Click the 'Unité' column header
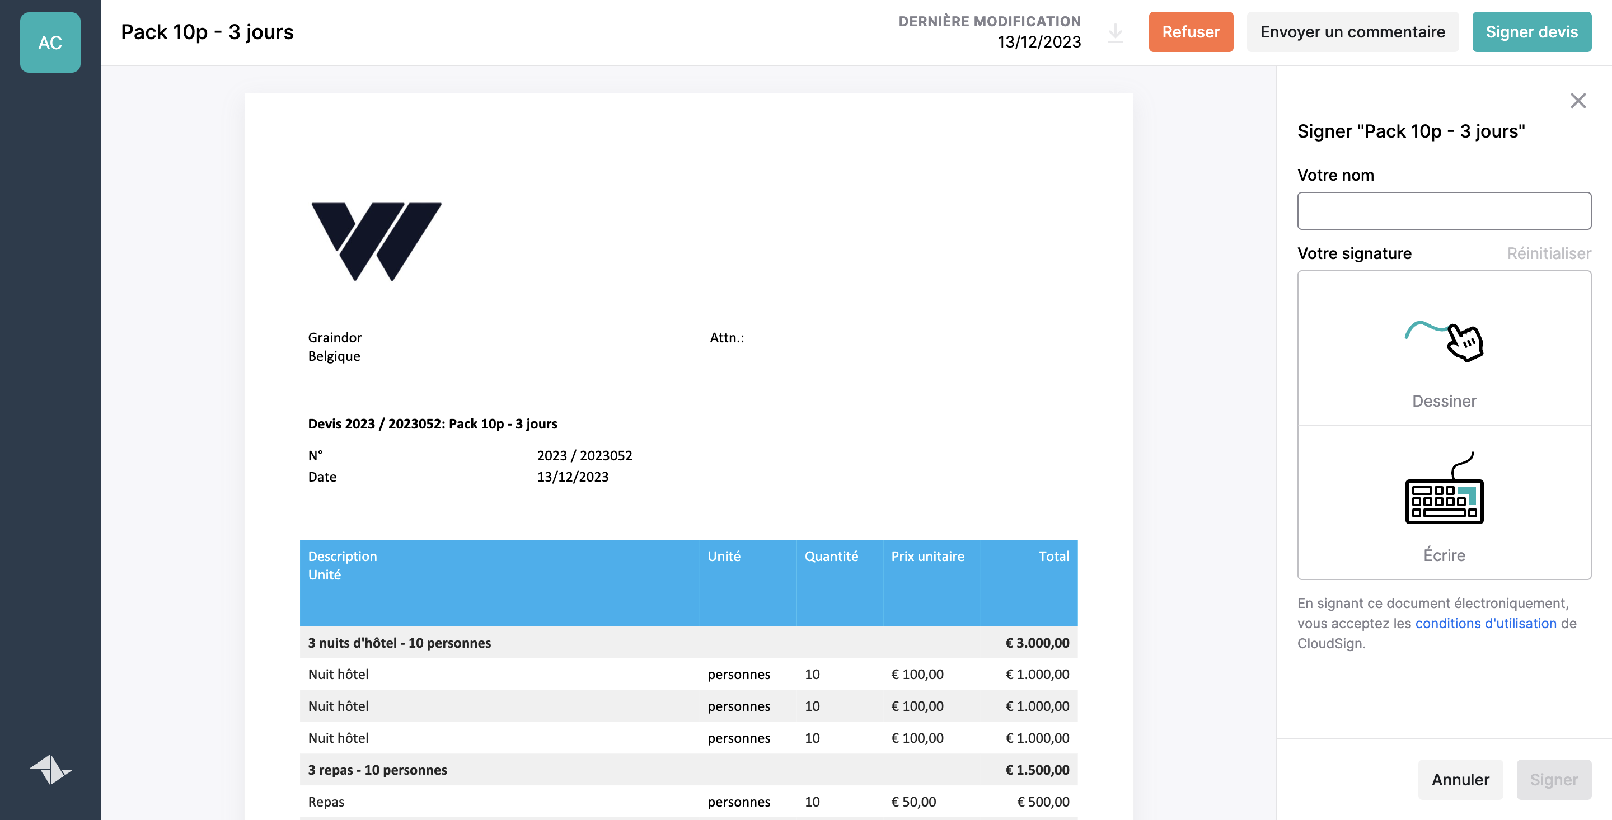This screenshot has width=1612, height=820. 724,556
